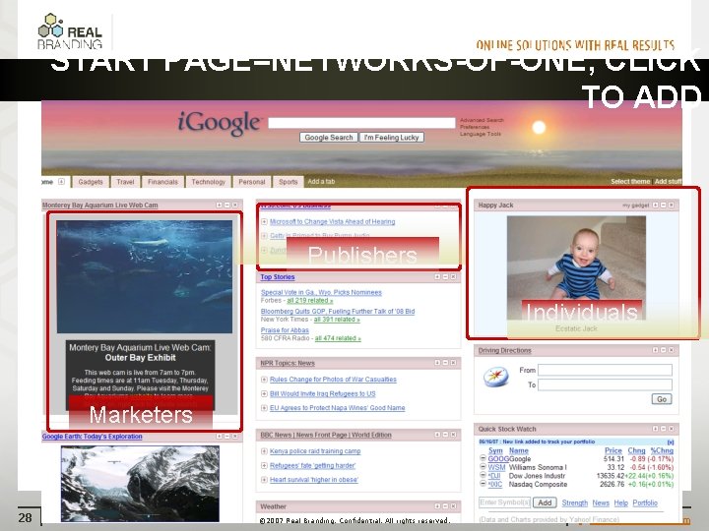Minimize the Driving Directions gadget
Viewport: 709px width, 531px height.
664,350
